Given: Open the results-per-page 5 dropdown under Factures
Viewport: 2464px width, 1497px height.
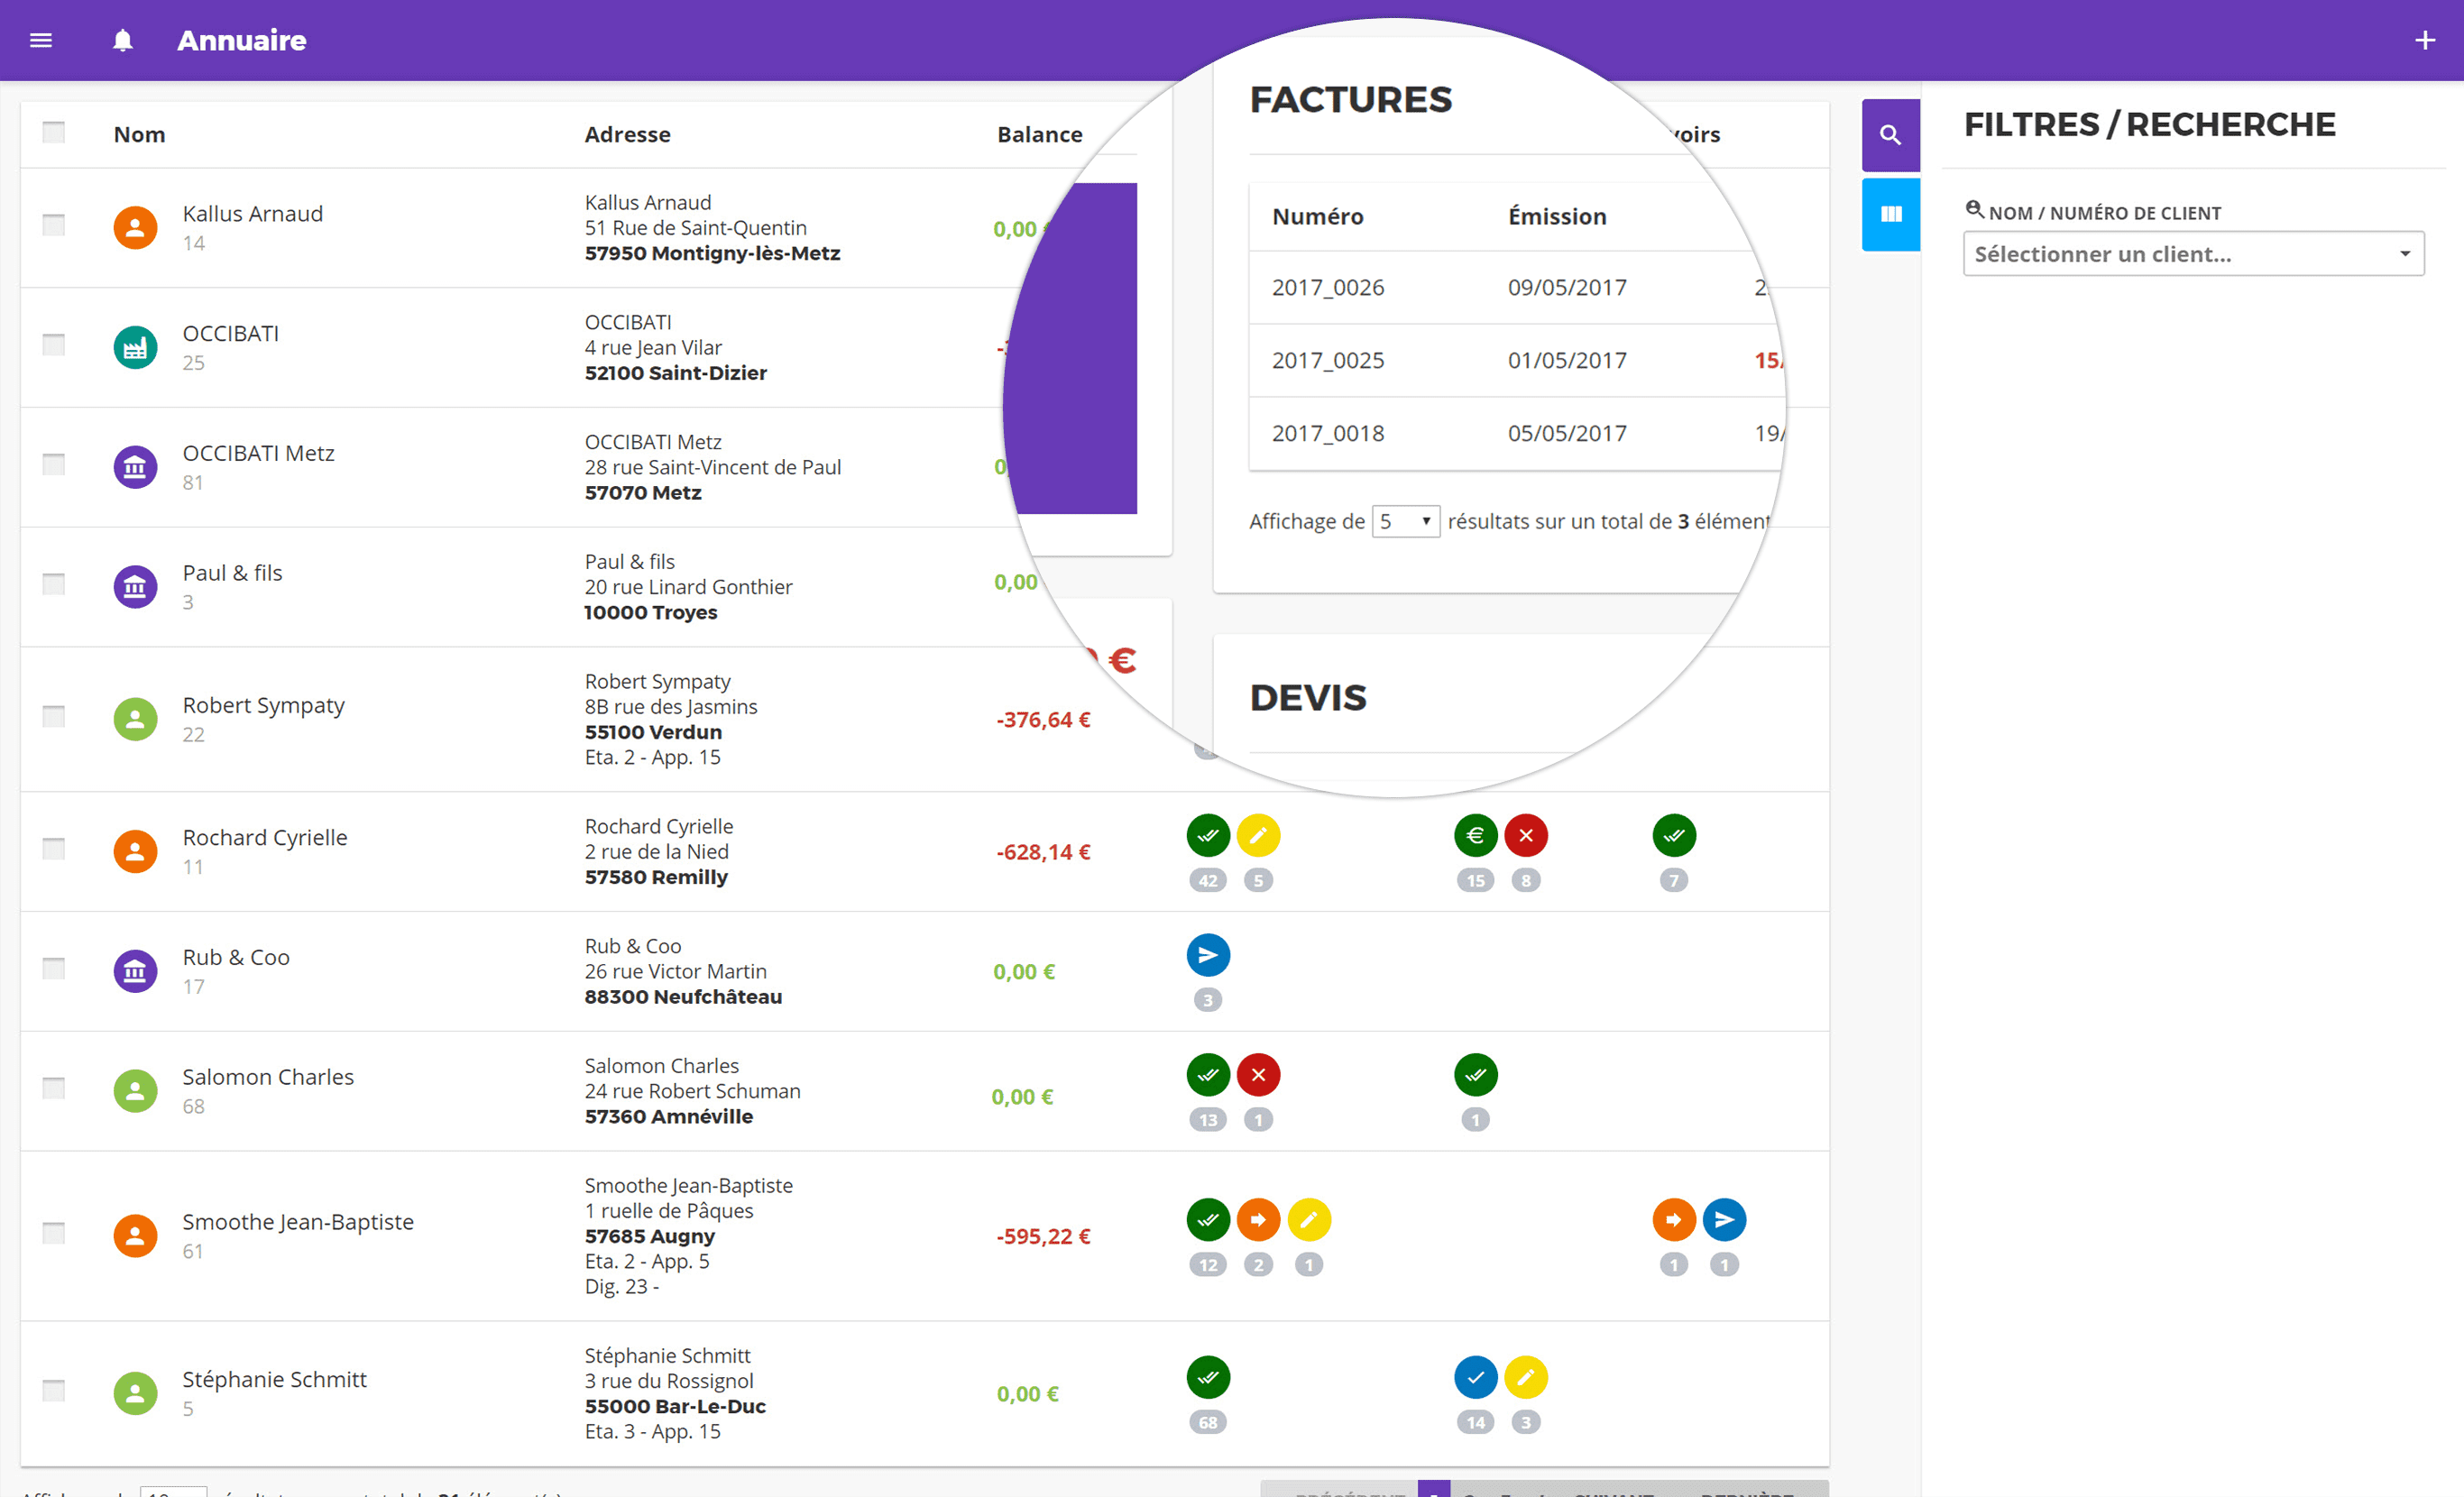Looking at the screenshot, I should pos(1405,521).
